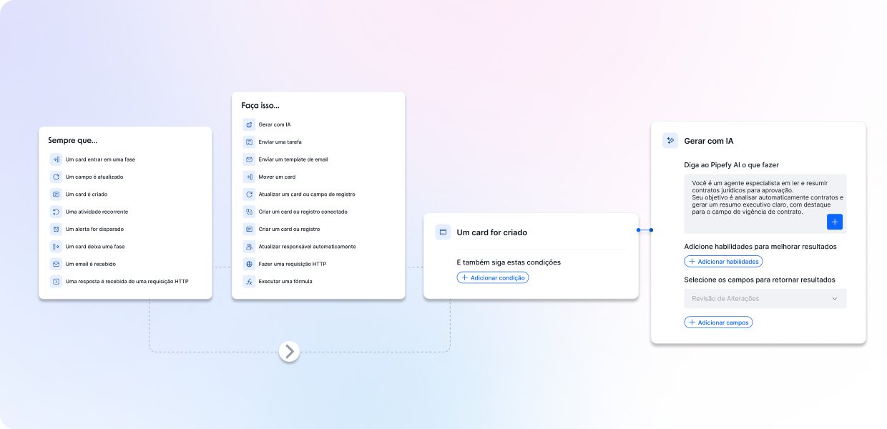The height and width of the screenshot is (429, 887).
Task: Select the 'Fazer uma requisição HTTP' globe icon
Action: 249,264
